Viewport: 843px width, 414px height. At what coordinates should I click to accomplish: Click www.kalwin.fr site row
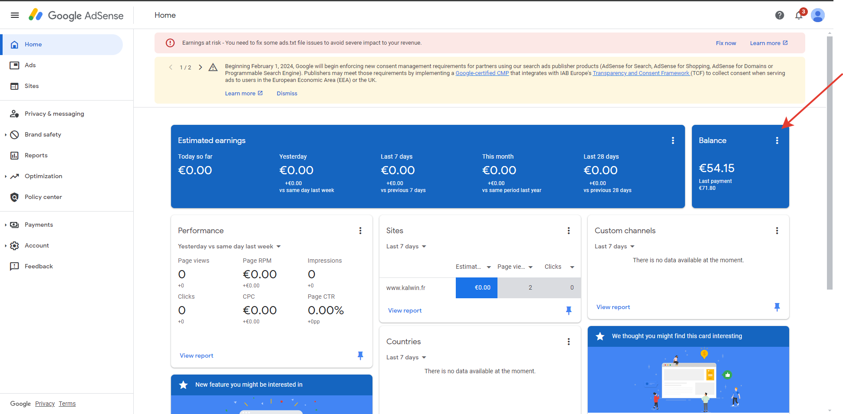[480, 288]
